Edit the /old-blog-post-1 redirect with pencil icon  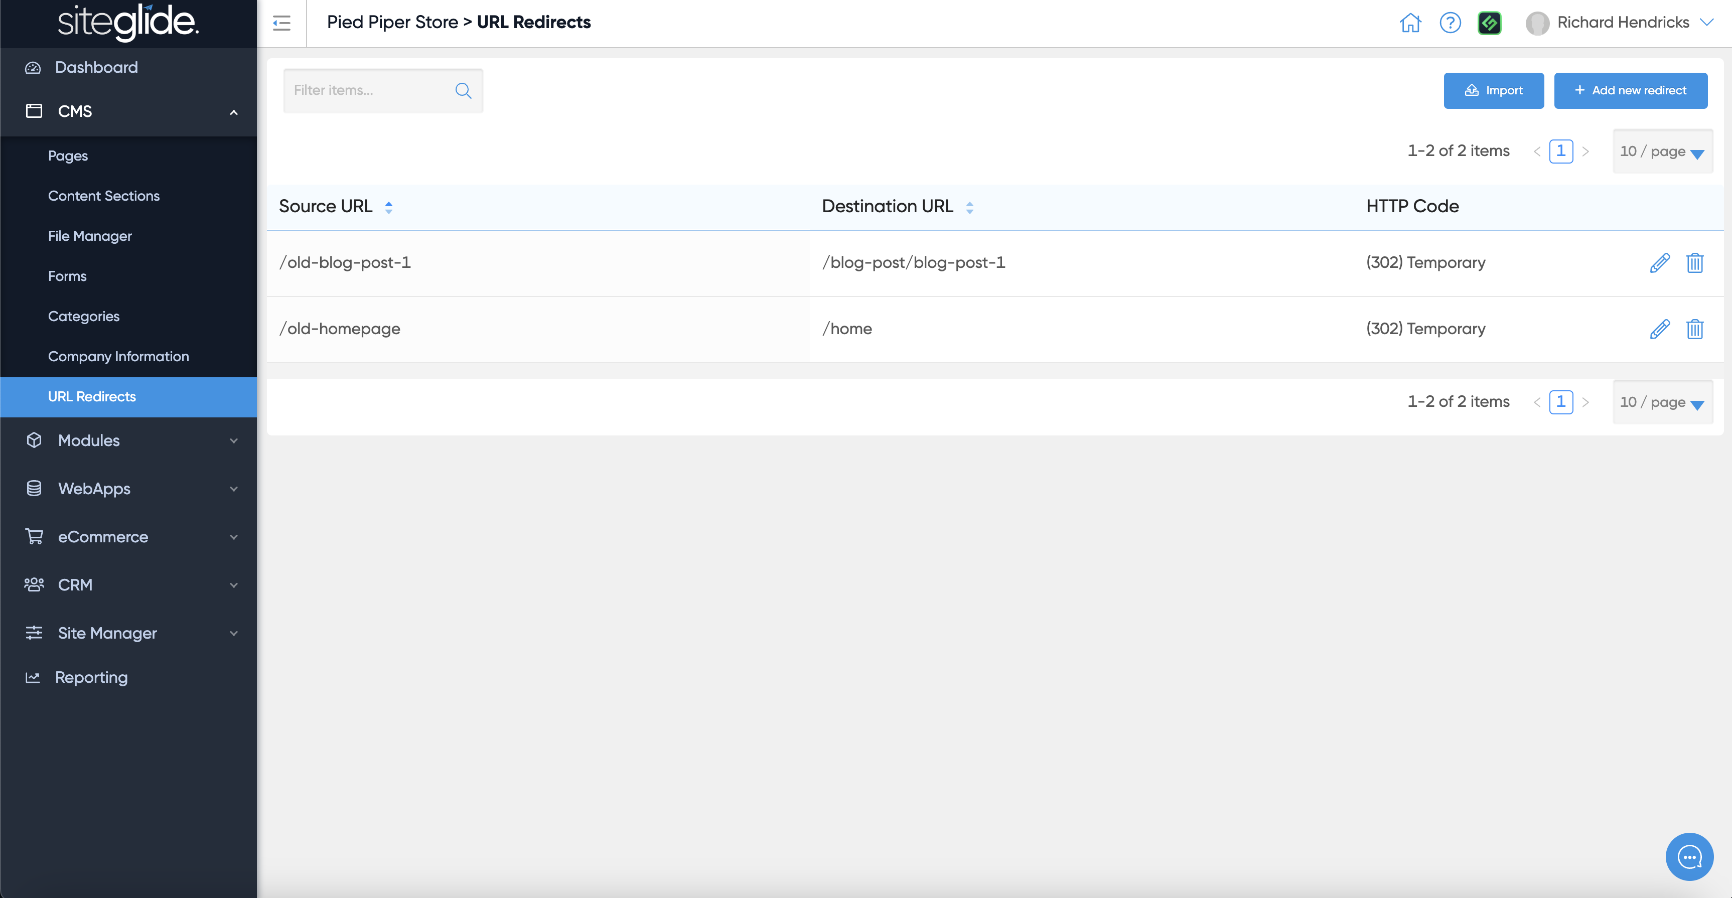[x=1659, y=263]
